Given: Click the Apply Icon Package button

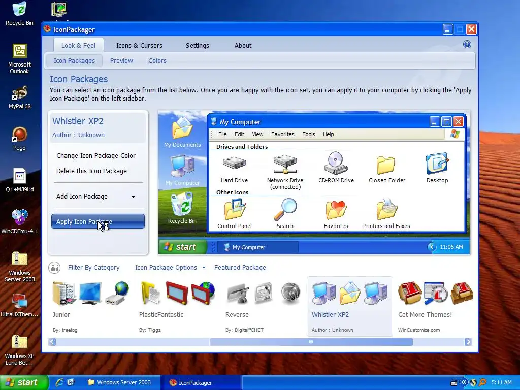Looking at the screenshot, I should click(98, 221).
